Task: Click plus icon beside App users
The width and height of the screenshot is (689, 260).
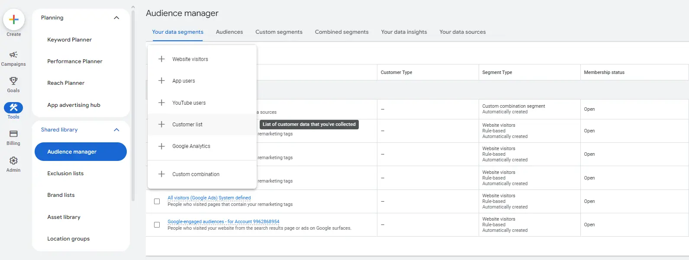Action: coord(161,80)
